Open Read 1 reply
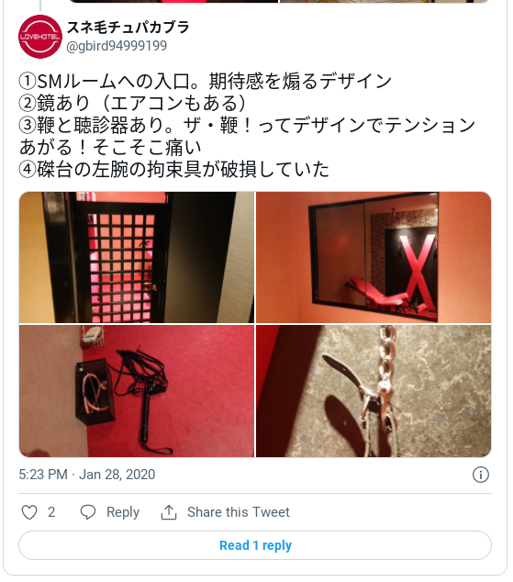The image size is (513, 582). click(255, 545)
